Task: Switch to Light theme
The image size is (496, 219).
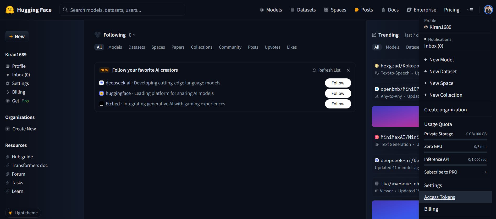Action: click(23, 213)
